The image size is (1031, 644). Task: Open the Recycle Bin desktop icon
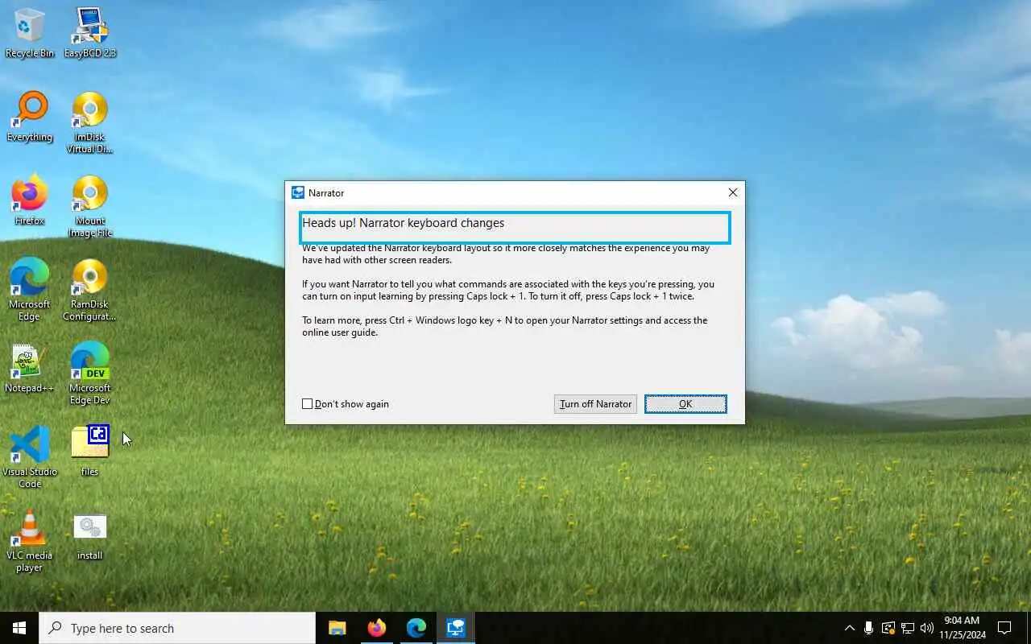pos(30,33)
